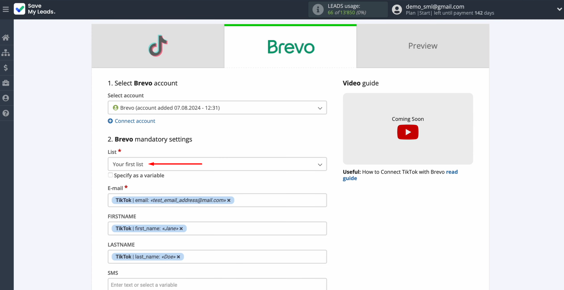Open the billing dollar sidebar icon
Image resolution: width=564 pixels, height=290 pixels.
click(6, 68)
